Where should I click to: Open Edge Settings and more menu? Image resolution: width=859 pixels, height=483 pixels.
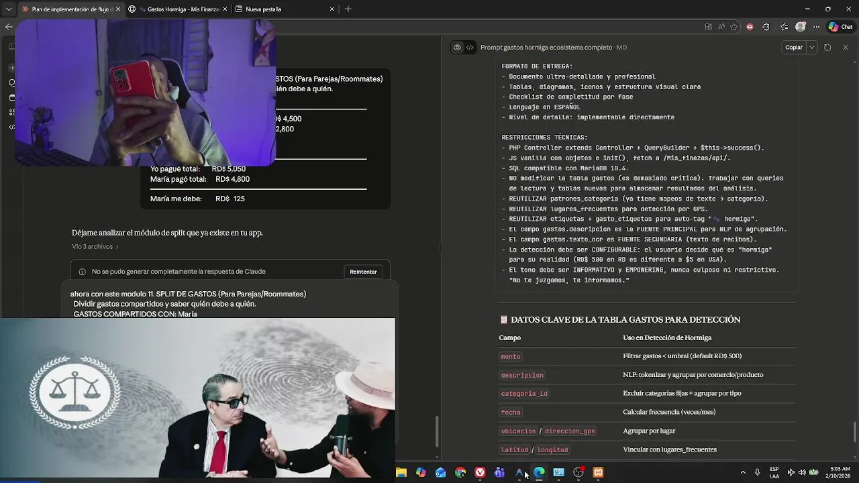click(x=815, y=27)
